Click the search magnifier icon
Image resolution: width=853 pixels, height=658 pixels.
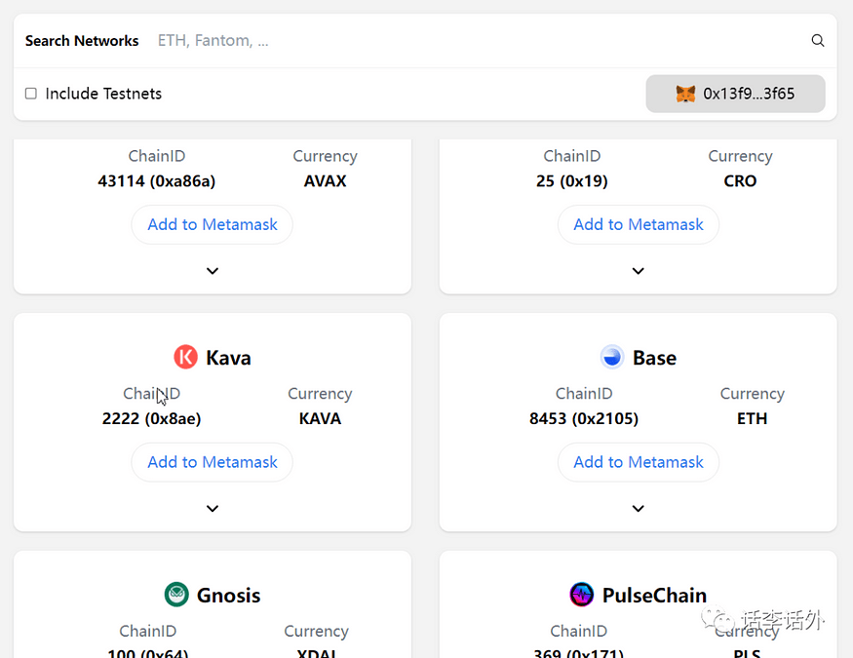point(818,41)
